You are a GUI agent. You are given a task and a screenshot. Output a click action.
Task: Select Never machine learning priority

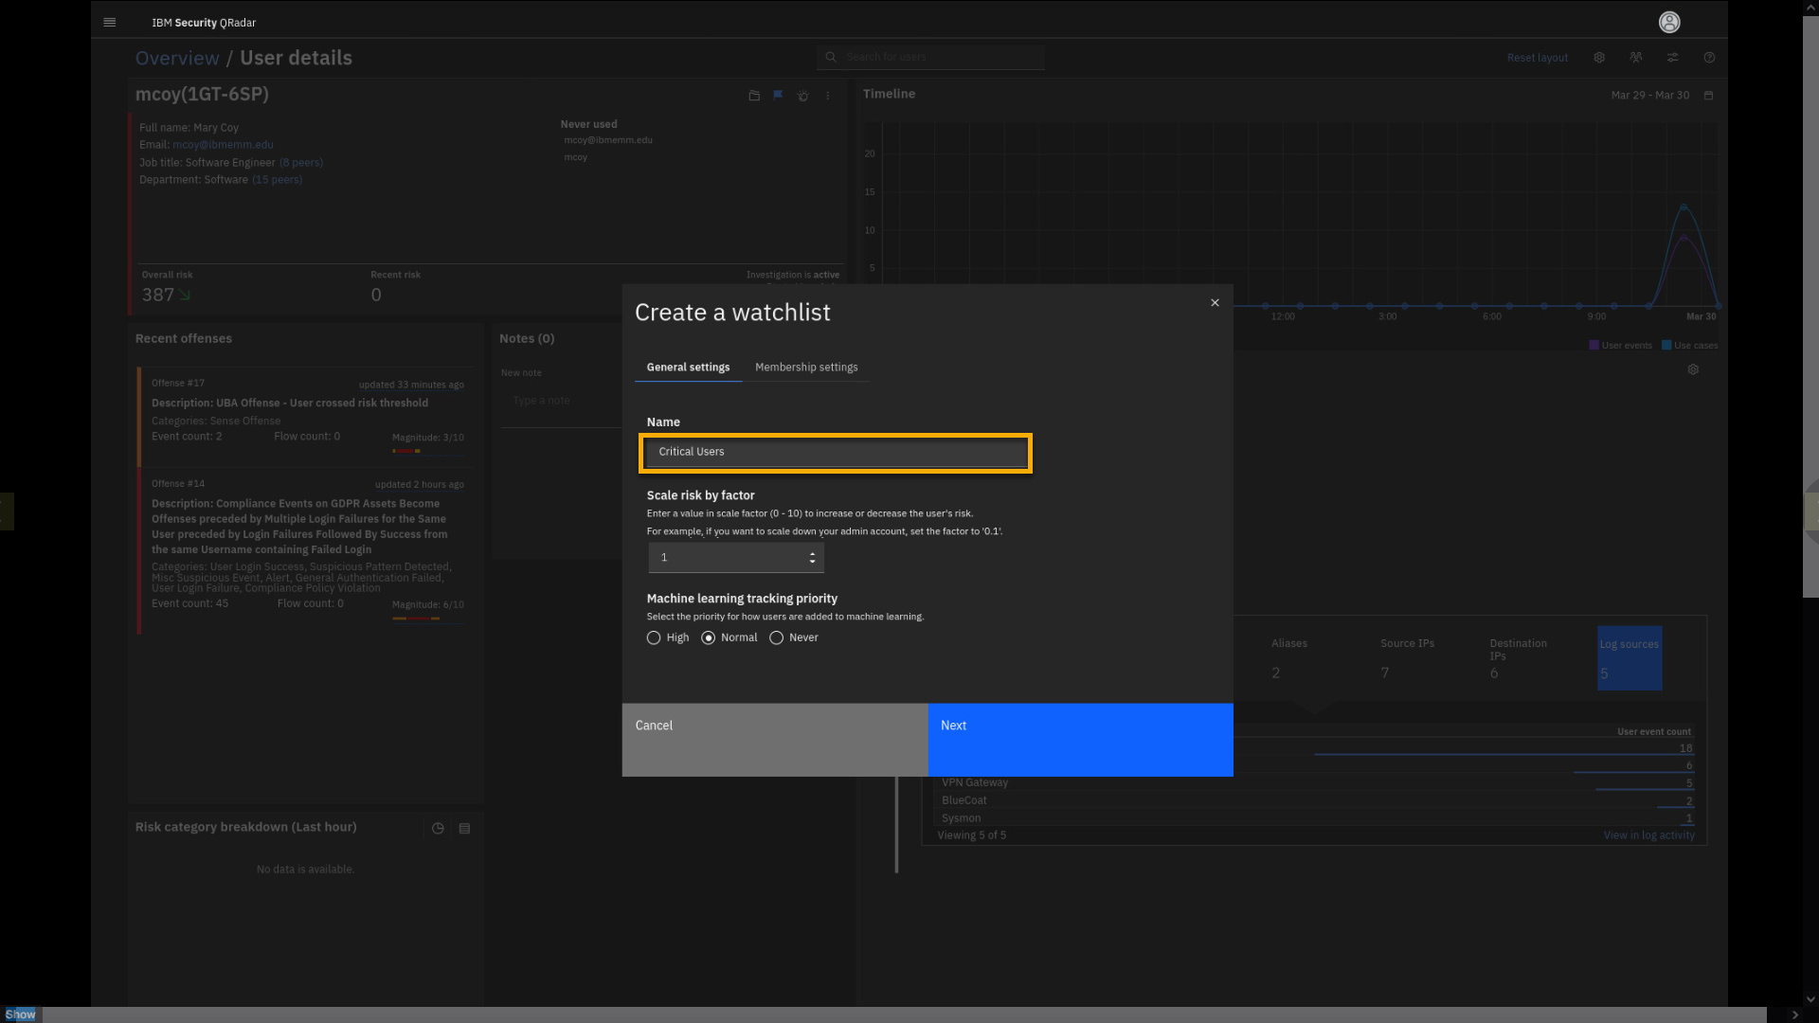[777, 637]
